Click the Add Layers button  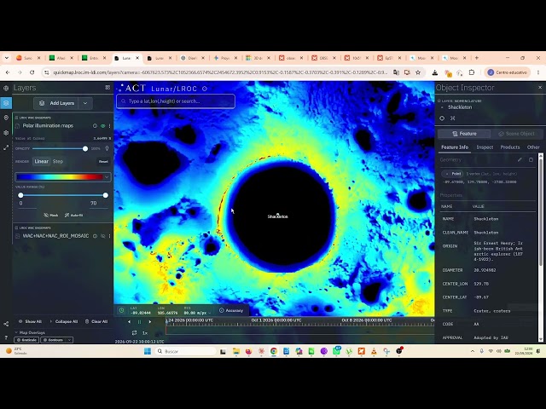pyautogui.click(x=57, y=103)
